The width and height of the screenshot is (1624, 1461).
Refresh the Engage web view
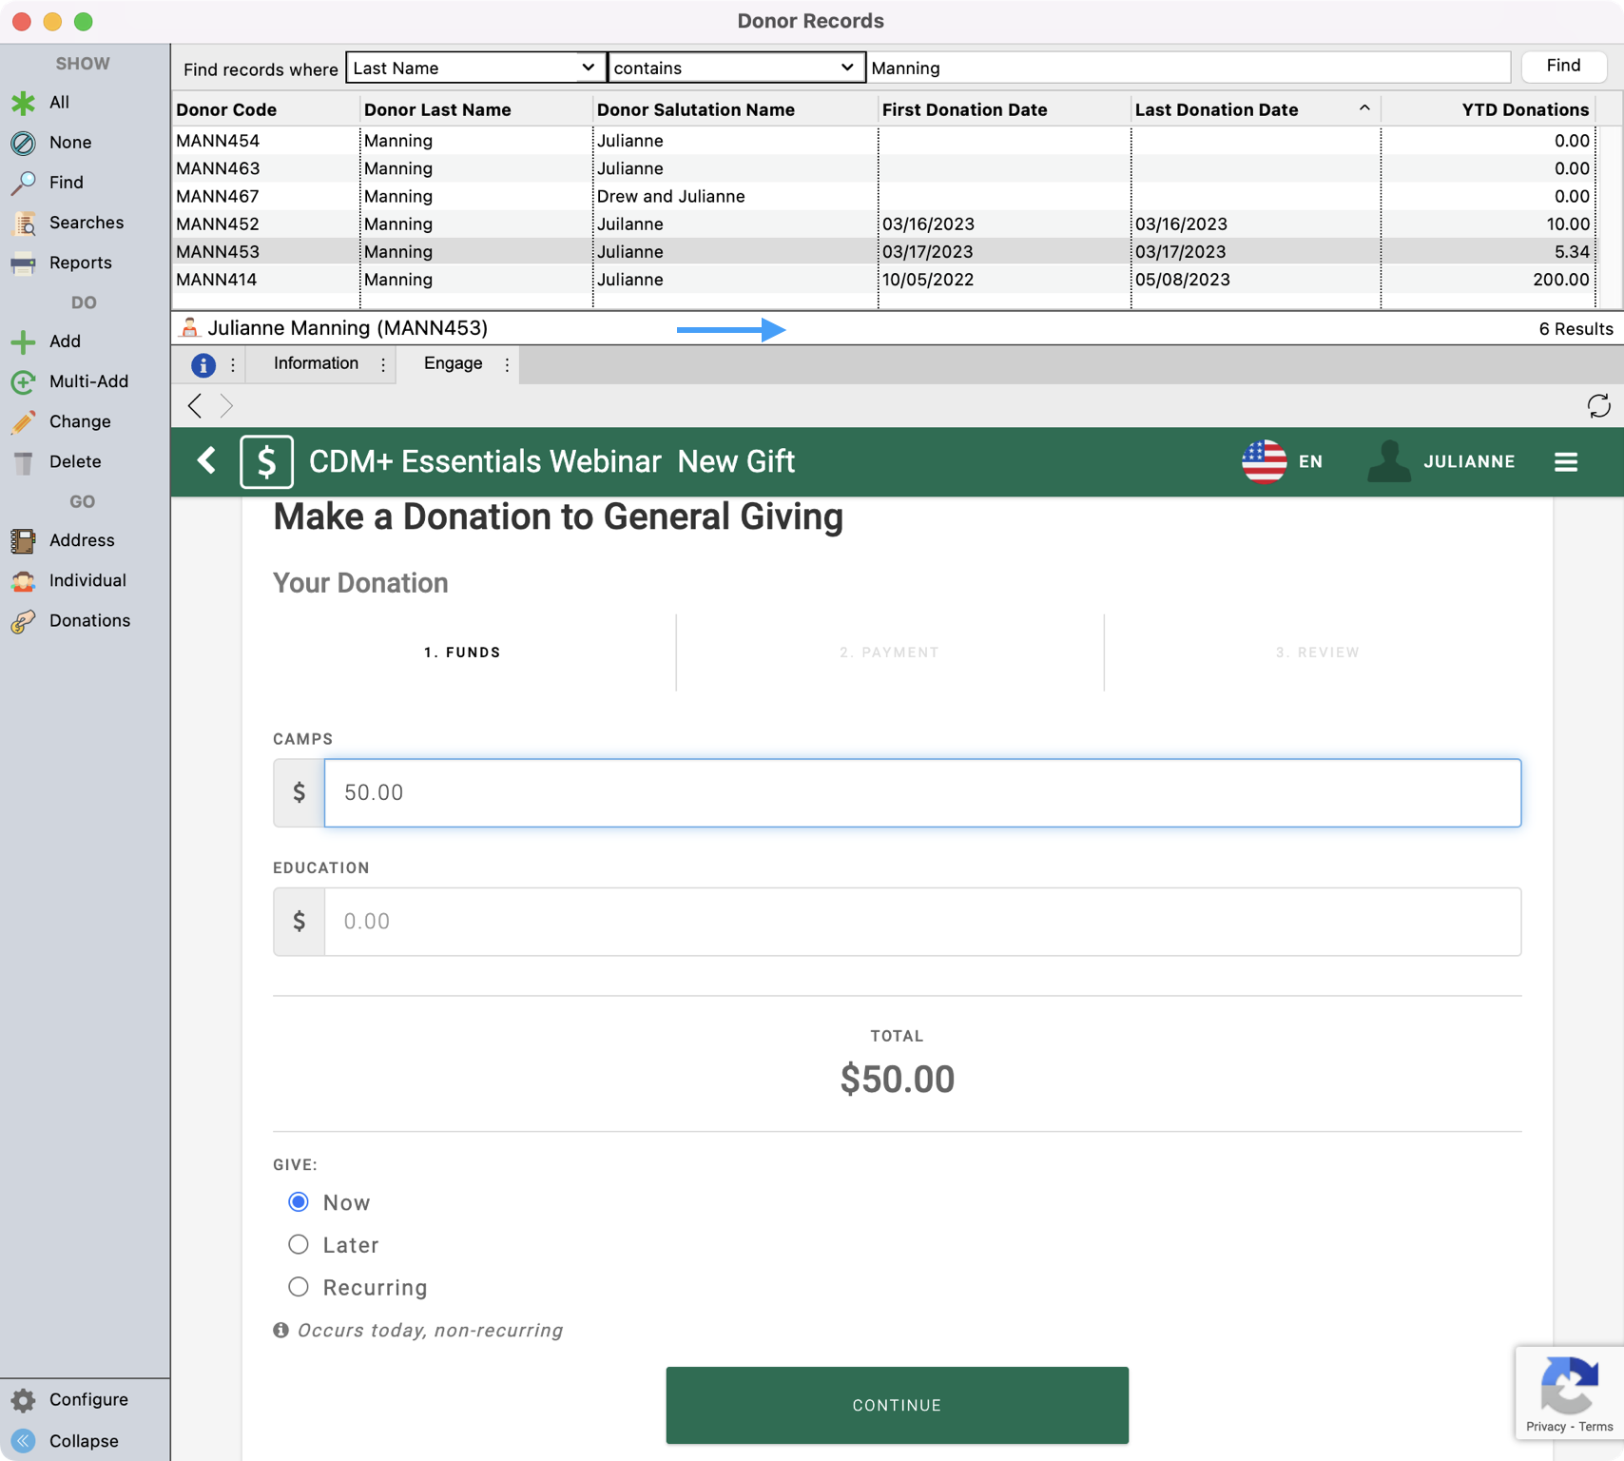(1597, 406)
